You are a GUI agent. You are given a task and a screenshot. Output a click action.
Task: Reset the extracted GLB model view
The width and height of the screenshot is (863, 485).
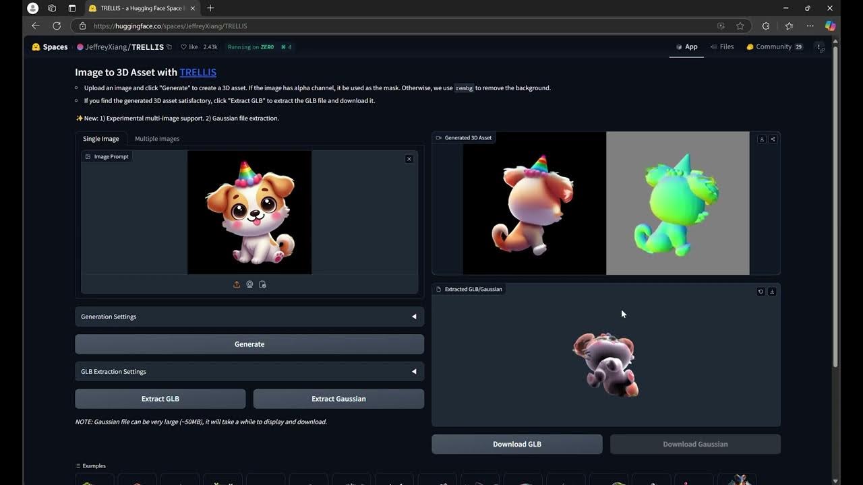[x=761, y=292]
